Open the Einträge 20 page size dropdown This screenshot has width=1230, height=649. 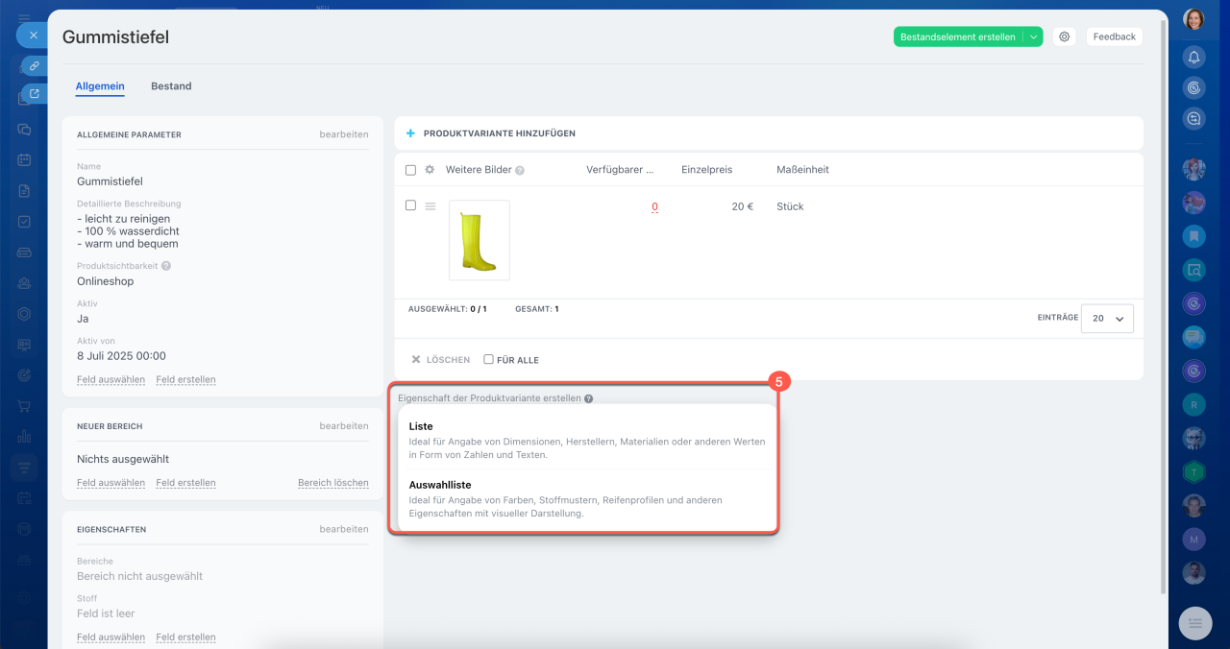point(1107,318)
